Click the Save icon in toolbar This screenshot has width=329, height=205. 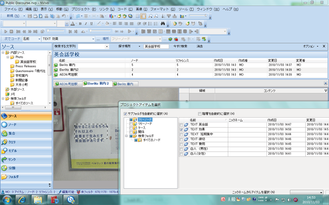click(30, 16)
